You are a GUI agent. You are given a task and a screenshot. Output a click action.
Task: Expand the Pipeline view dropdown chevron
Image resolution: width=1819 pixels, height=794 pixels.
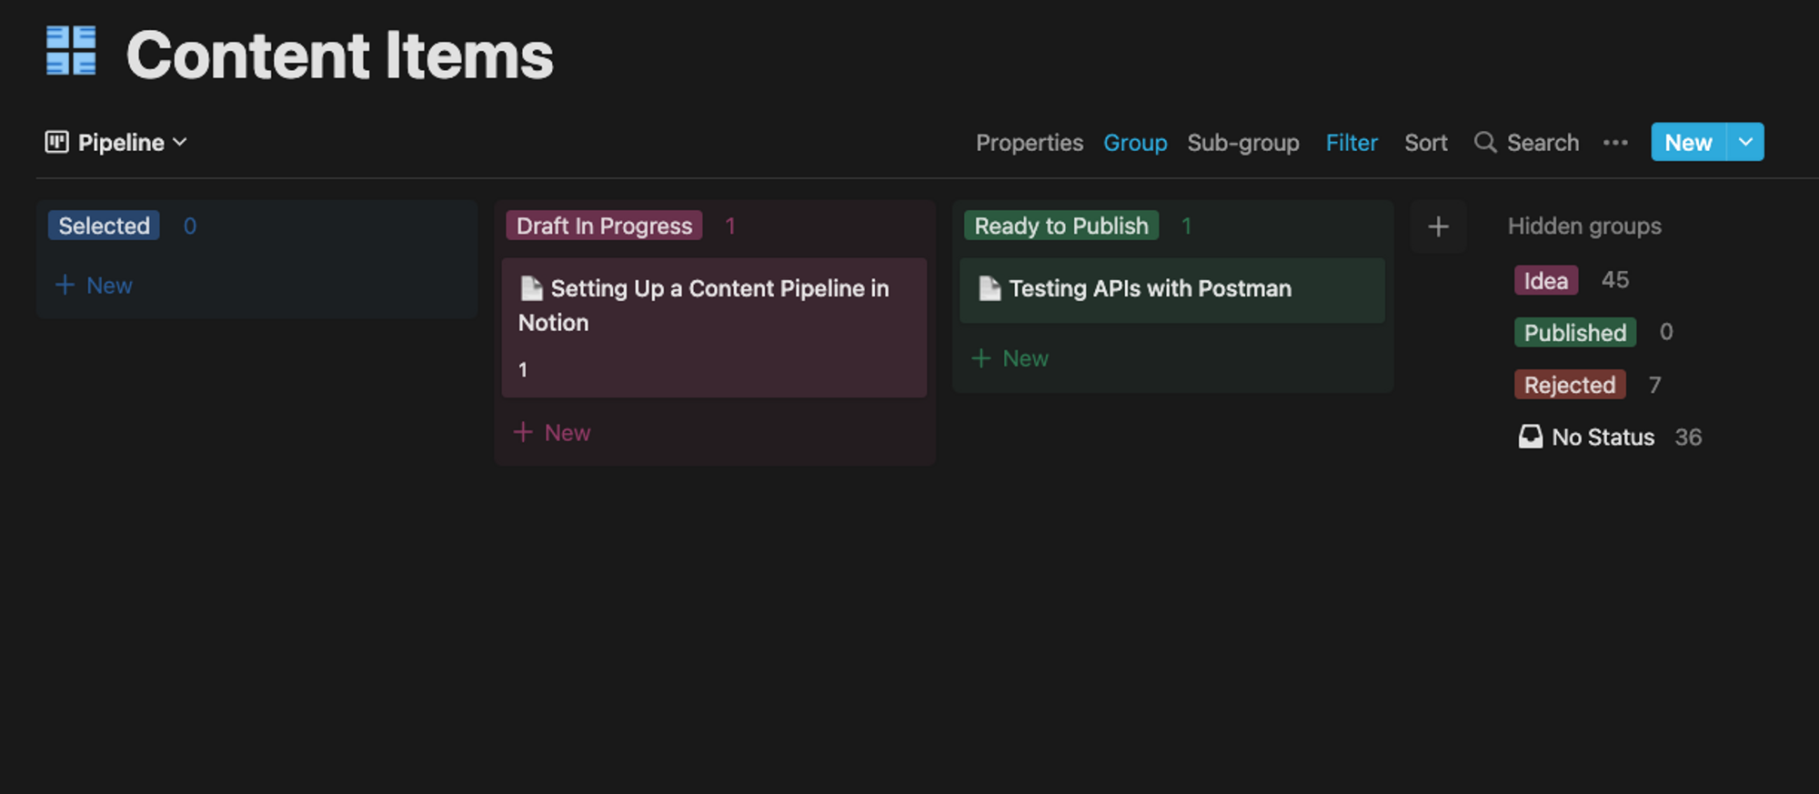[180, 142]
